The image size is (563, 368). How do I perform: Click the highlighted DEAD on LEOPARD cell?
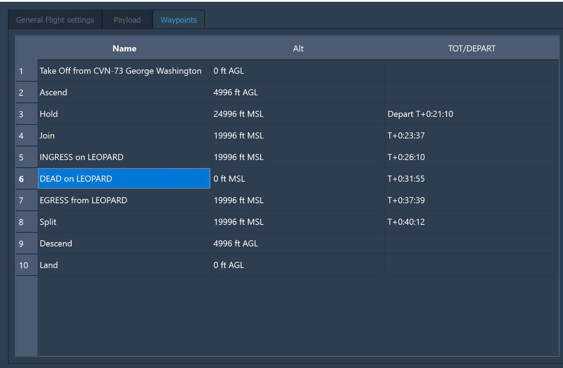[x=124, y=179]
